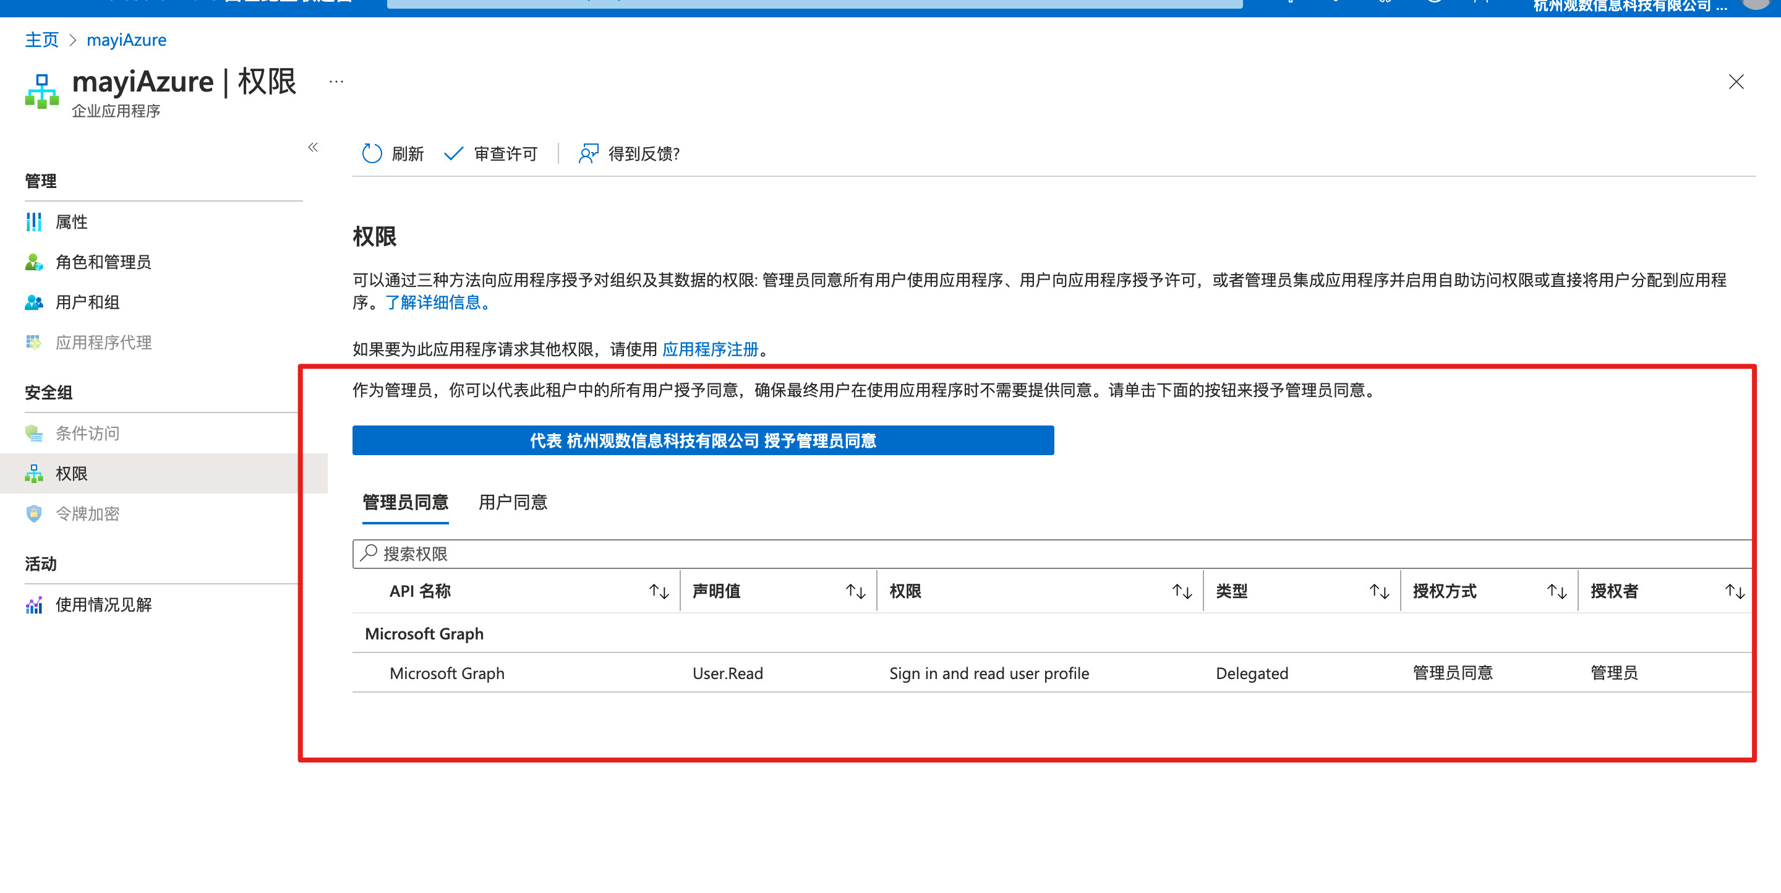Click 了解详细信息 link

(437, 303)
